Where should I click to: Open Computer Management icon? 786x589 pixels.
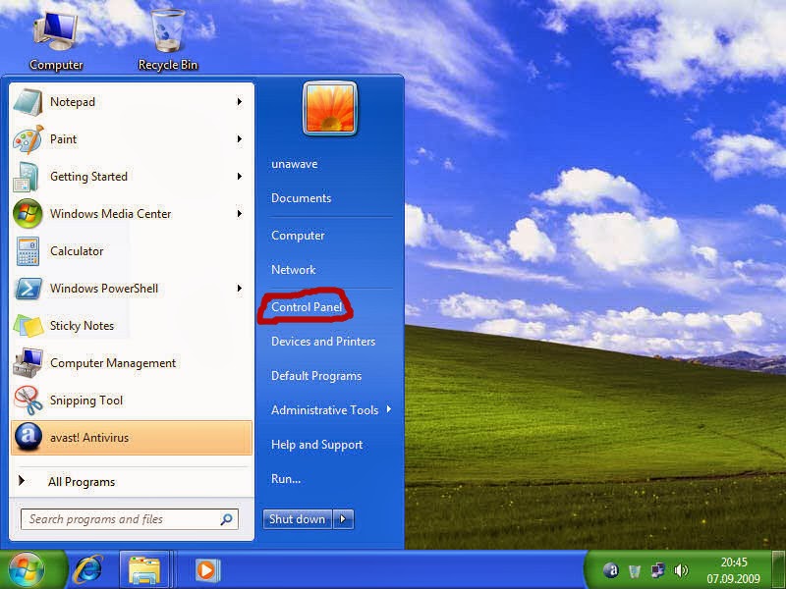[28, 363]
